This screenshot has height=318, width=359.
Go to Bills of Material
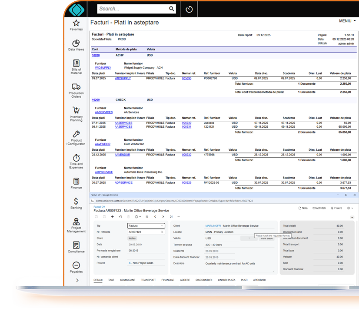pyautogui.click(x=76, y=66)
